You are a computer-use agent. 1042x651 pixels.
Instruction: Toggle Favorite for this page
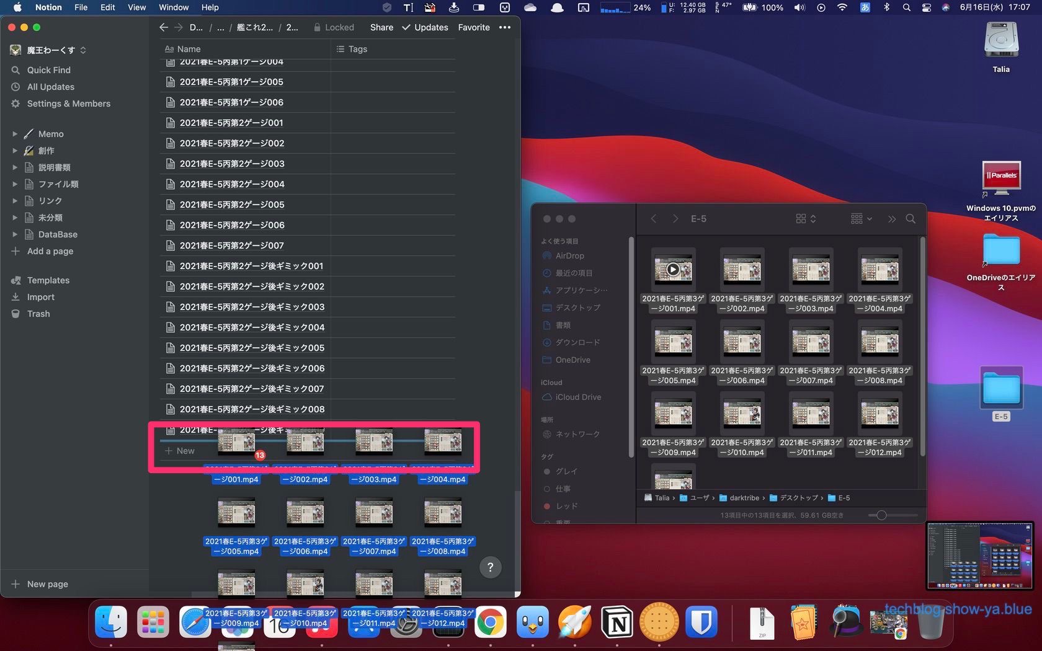point(474,27)
